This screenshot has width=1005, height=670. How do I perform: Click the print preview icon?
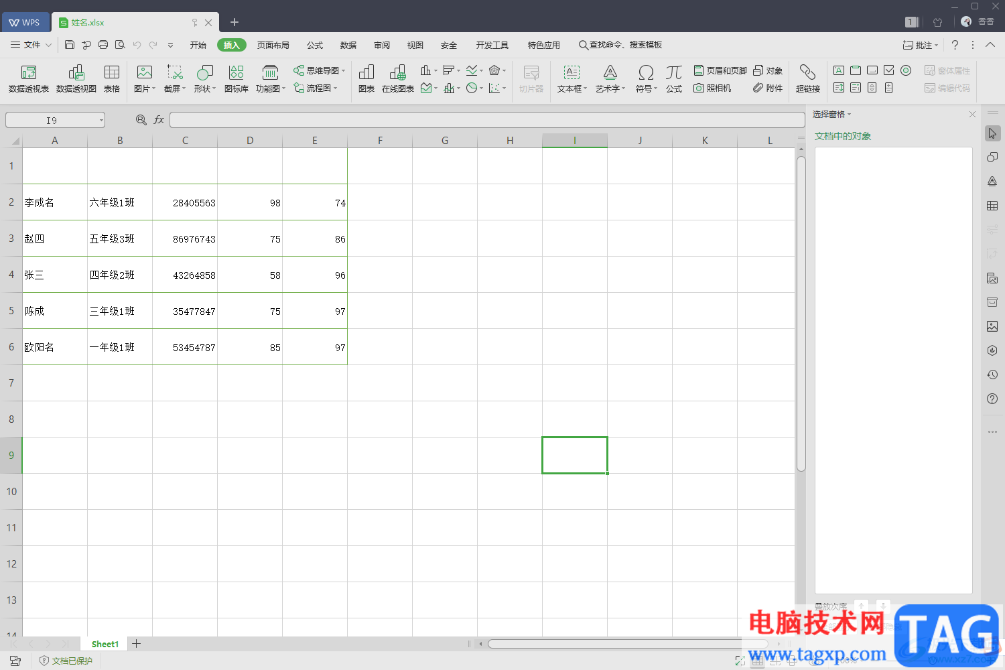point(120,45)
